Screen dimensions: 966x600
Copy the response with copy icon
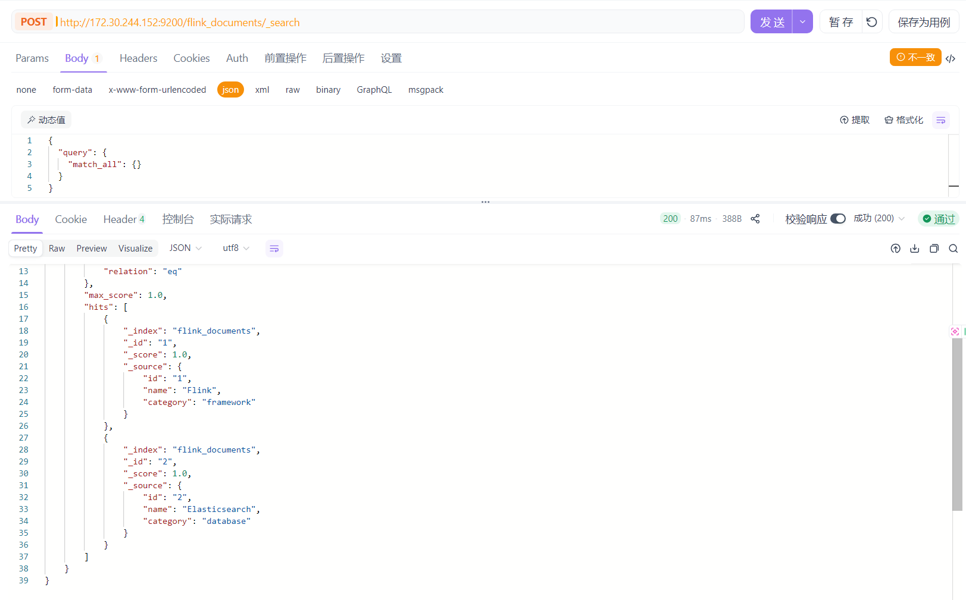point(934,249)
